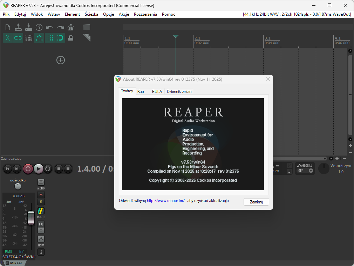Viewport: 354px width, 266px height.
Task: Click playback rate knob near Współczynnik
Action: (324, 168)
